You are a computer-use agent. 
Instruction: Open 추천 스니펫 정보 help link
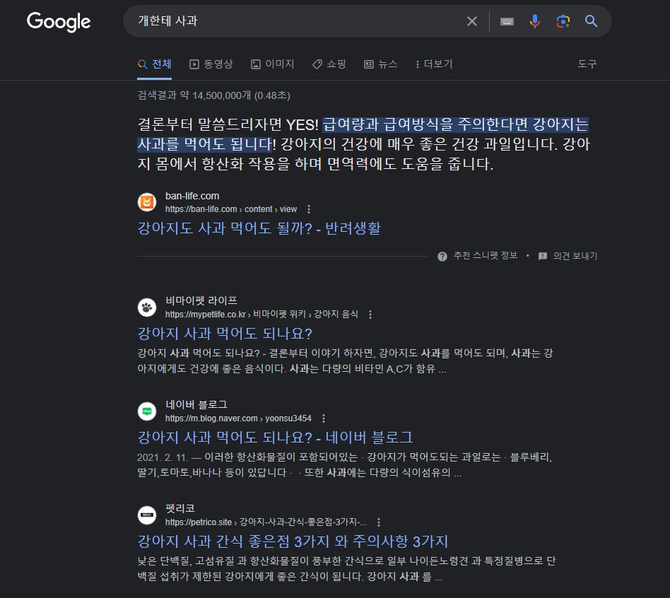(486, 256)
